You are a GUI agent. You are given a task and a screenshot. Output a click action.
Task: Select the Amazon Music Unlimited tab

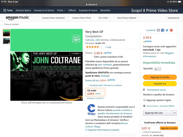click(53, 18)
